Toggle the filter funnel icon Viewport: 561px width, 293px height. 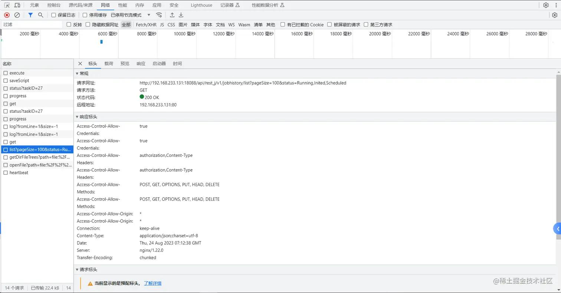click(30, 15)
